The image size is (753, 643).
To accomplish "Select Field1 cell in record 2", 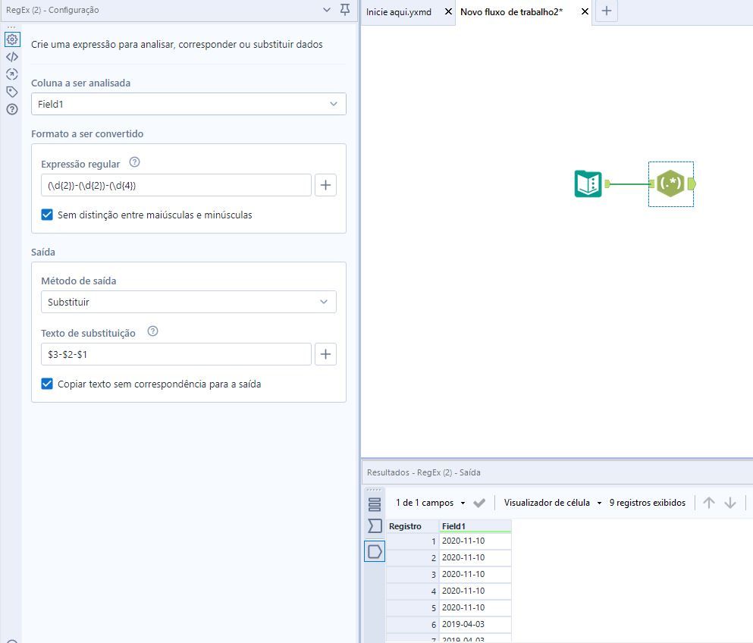I will [475, 558].
